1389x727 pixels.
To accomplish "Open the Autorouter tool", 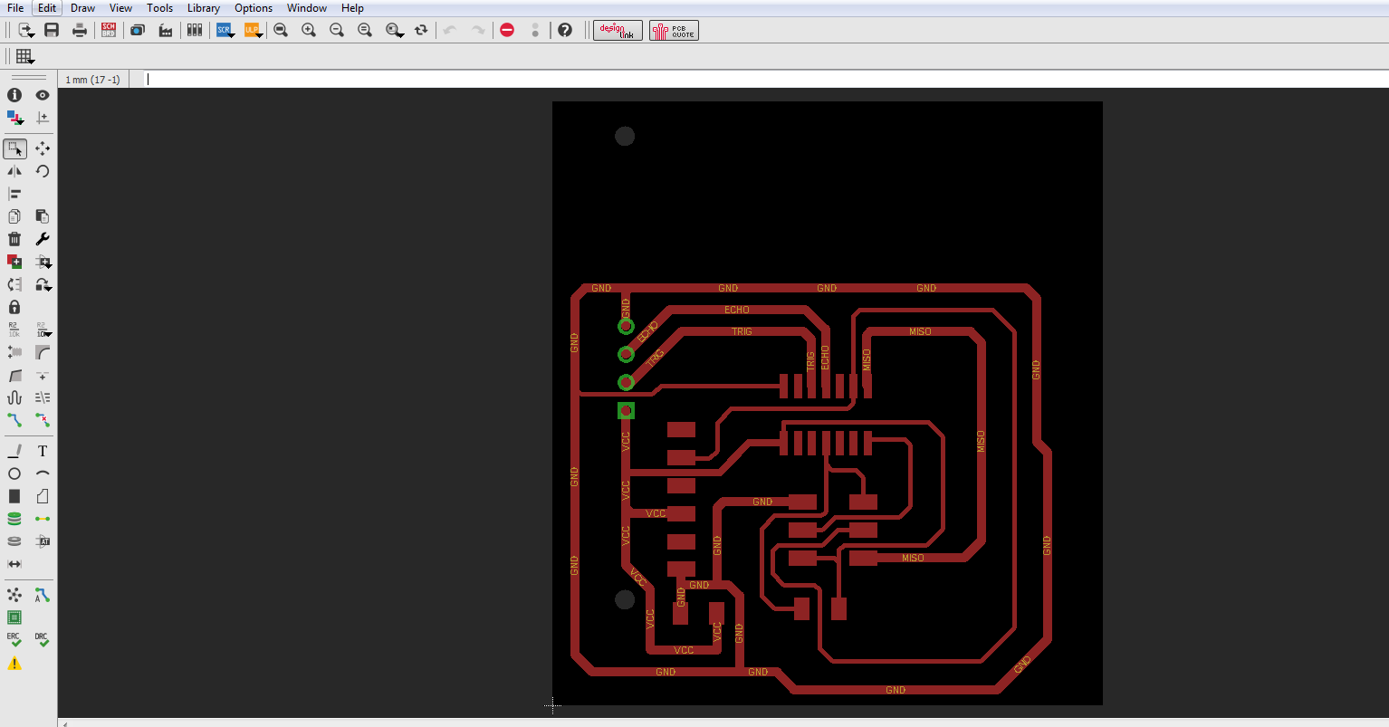I will click(43, 595).
